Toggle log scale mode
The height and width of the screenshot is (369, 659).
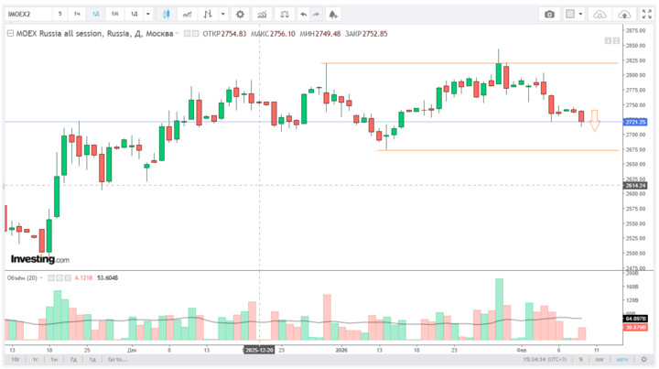click(600, 360)
